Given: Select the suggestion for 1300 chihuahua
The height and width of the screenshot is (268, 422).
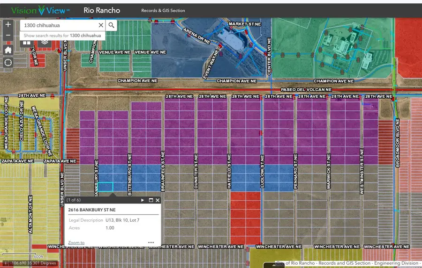Looking at the screenshot, I should pos(62,36).
